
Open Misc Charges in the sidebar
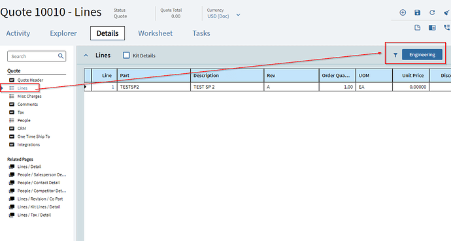pyautogui.click(x=29, y=96)
